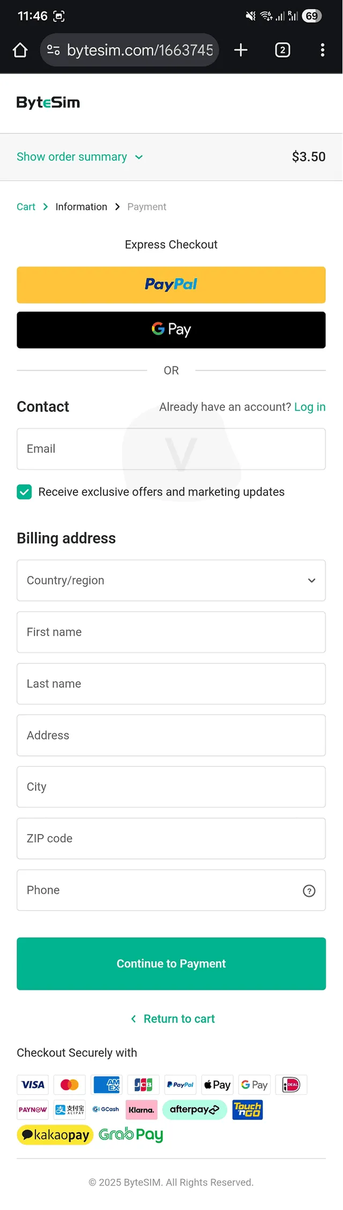This screenshot has height=1210, width=343.
Task: Click the Email input field
Action: click(171, 449)
